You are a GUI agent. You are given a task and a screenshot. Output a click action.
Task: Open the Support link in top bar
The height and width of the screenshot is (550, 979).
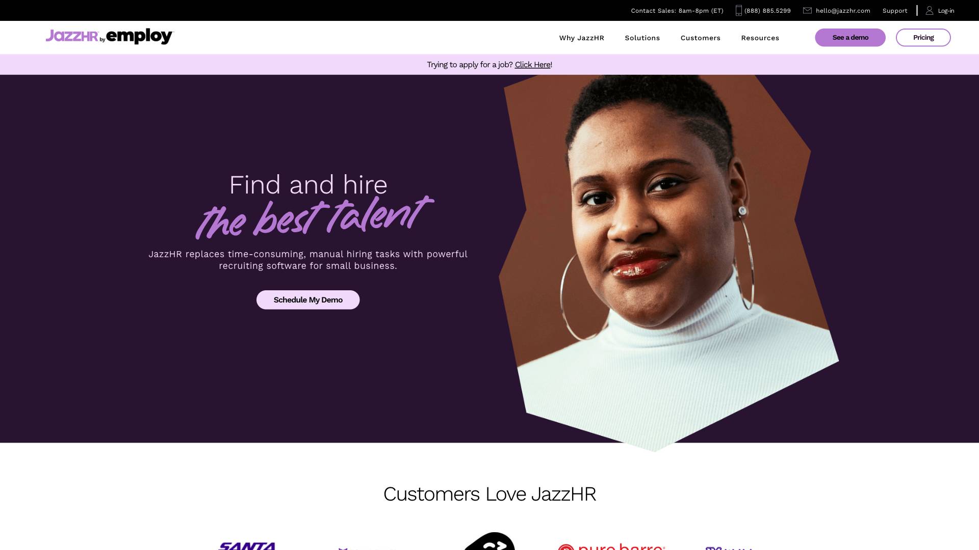[895, 11]
